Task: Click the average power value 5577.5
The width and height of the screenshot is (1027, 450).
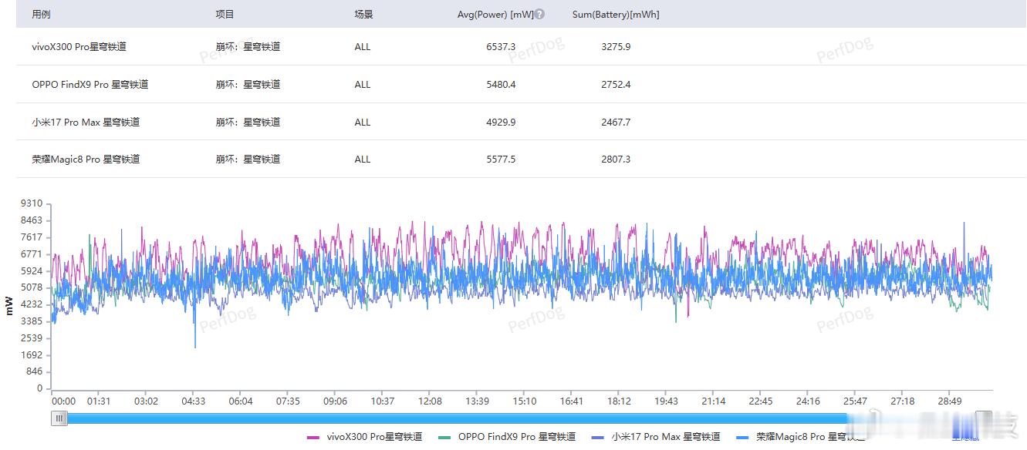Action: (501, 160)
